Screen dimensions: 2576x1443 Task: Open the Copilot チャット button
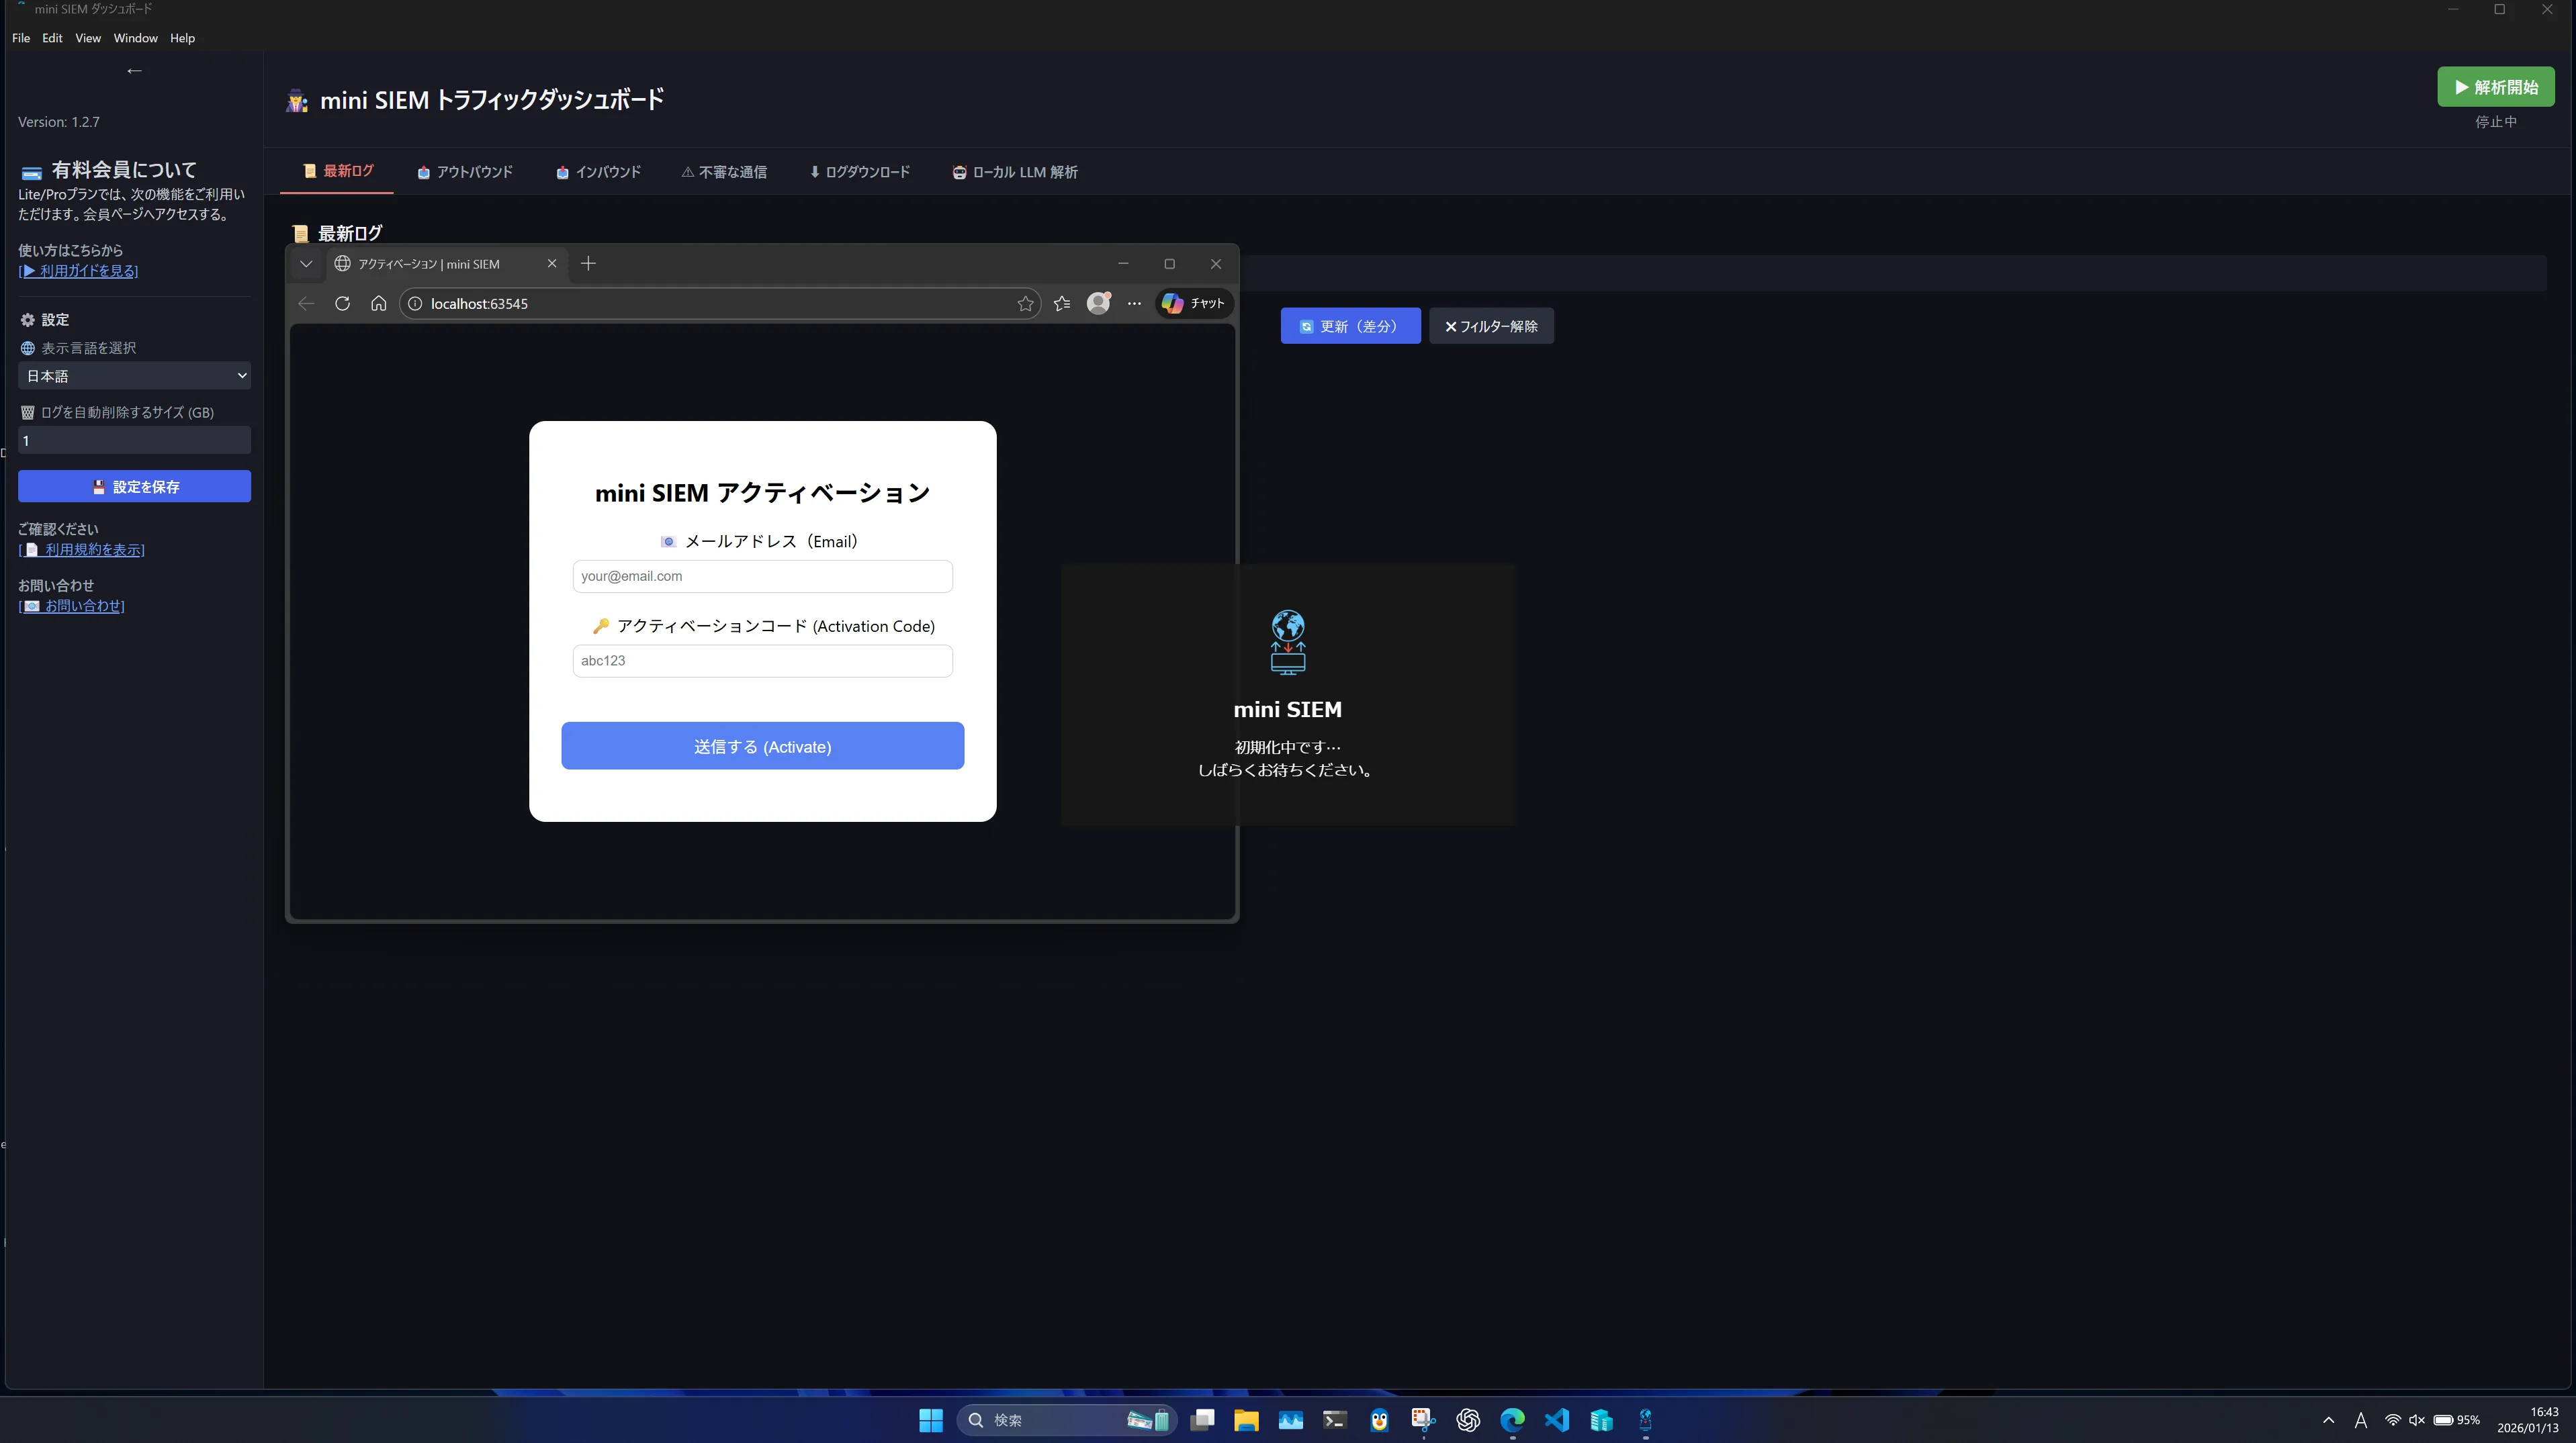click(x=1194, y=303)
